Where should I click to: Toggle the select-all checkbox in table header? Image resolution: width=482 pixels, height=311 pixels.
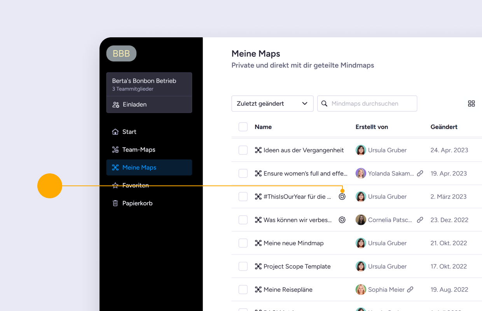point(243,127)
